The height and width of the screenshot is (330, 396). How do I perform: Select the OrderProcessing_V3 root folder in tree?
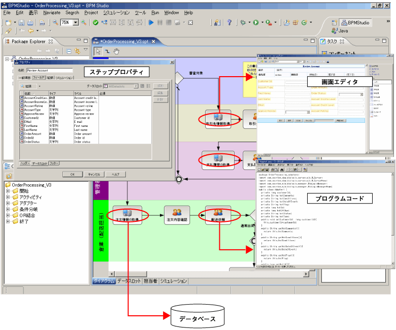[x=28, y=185]
